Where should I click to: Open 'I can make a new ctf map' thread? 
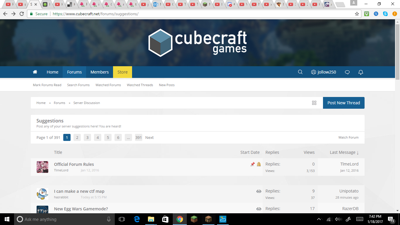click(x=79, y=191)
